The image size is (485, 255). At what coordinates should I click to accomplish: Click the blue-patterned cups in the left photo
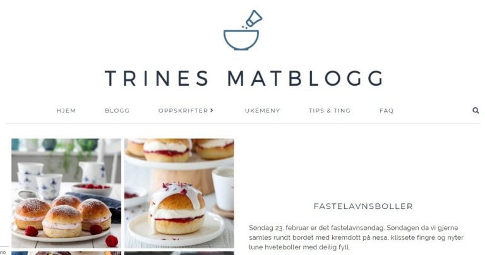point(40,180)
